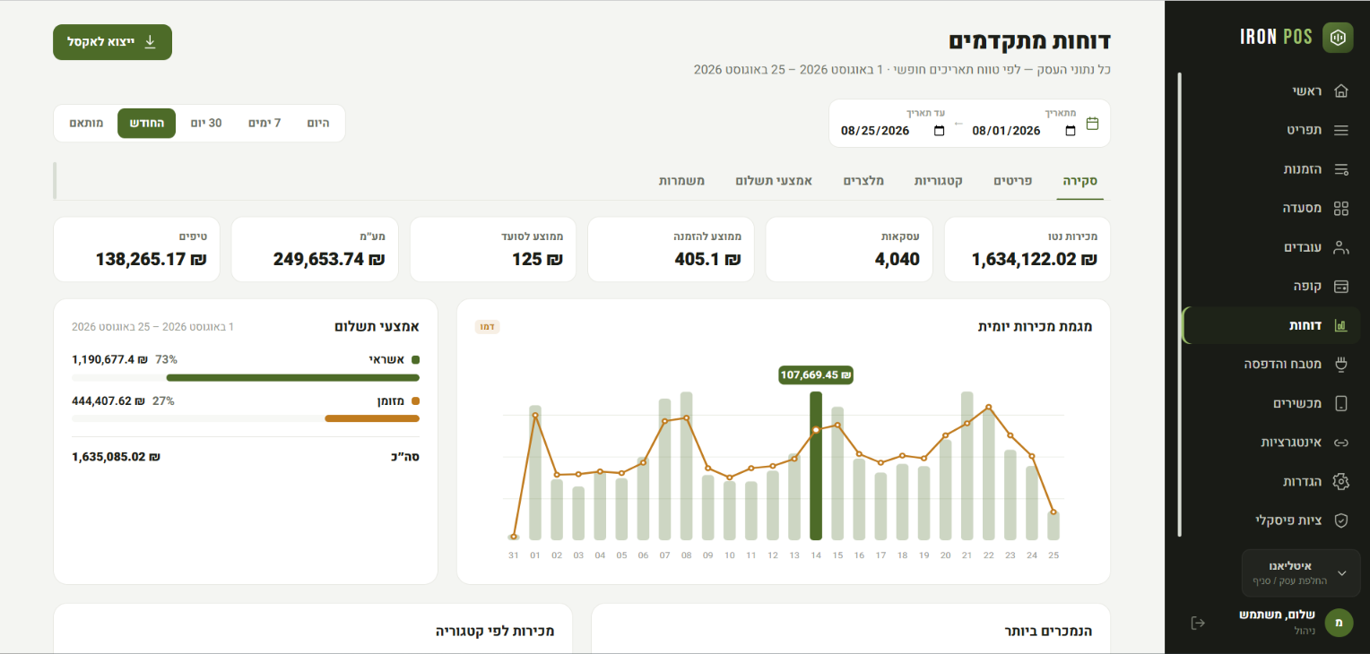The image size is (1370, 654).
Task: Open the מתאריך date picker icon
Action: pos(1071,131)
